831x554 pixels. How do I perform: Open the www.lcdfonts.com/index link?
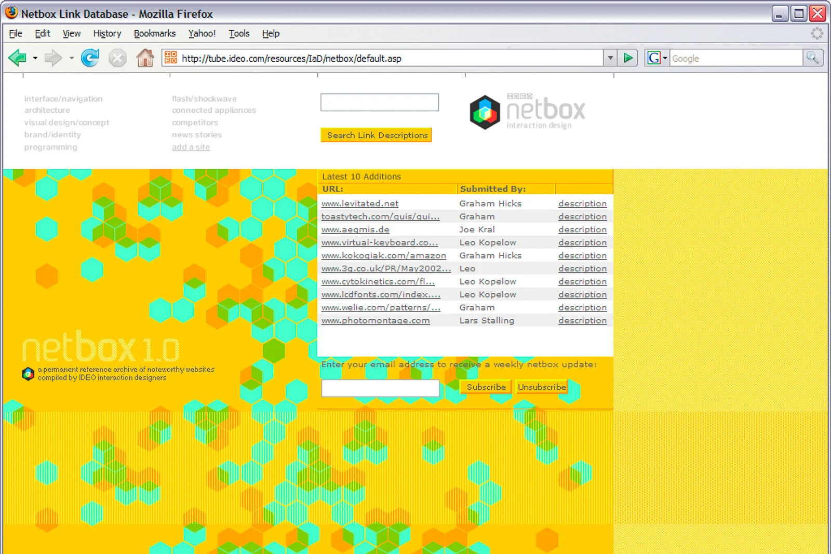point(381,294)
